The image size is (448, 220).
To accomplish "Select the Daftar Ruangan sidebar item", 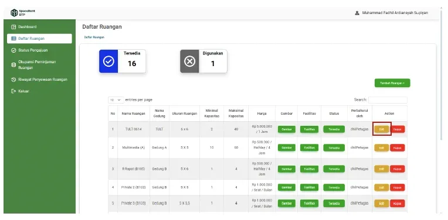I will (x=39, y=39).
